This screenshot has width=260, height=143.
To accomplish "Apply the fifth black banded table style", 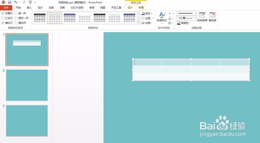I will [99, 18].
